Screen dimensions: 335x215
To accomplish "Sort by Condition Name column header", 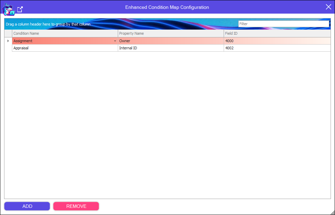I will (65, 33).
